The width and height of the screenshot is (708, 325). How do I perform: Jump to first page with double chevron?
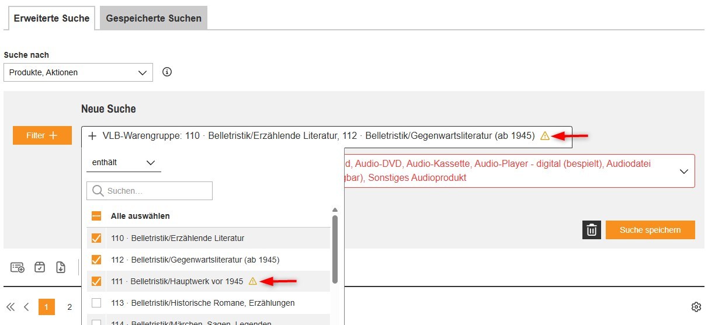tap(11, 307)
